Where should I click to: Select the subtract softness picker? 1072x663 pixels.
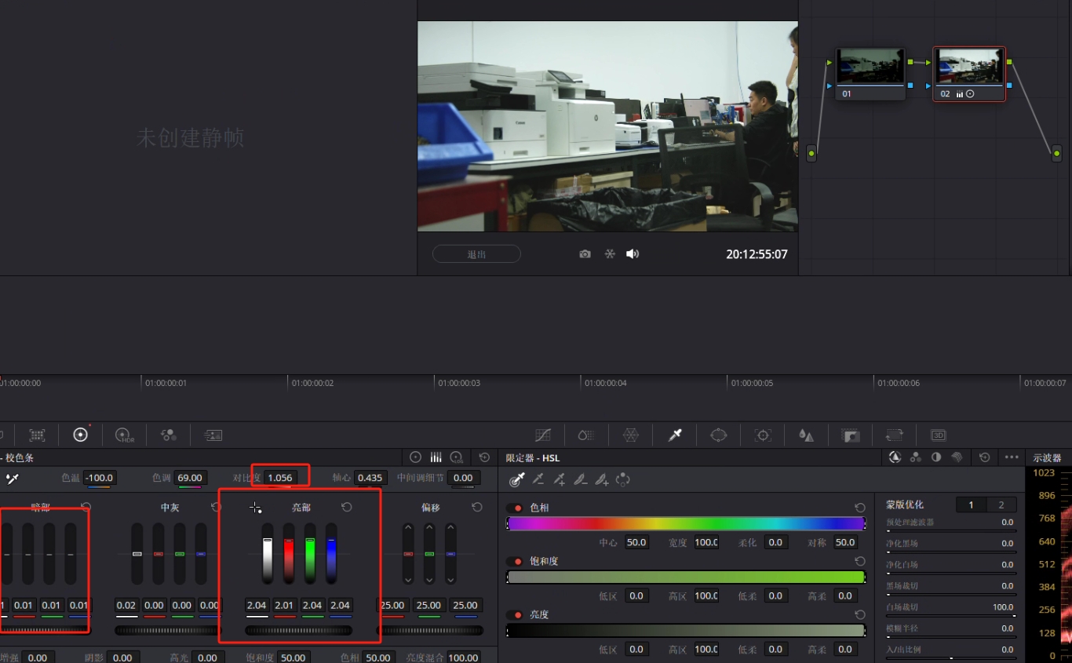pyautogui.click(x=581, y=479)
